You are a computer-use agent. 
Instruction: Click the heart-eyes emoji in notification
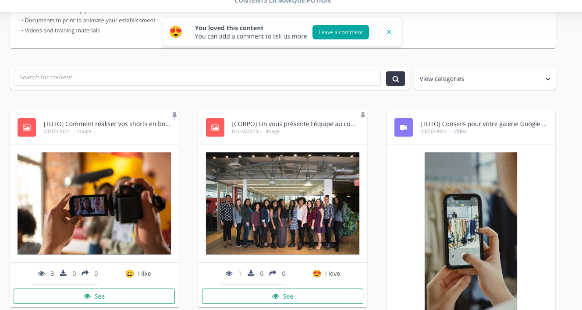(176, 32)
